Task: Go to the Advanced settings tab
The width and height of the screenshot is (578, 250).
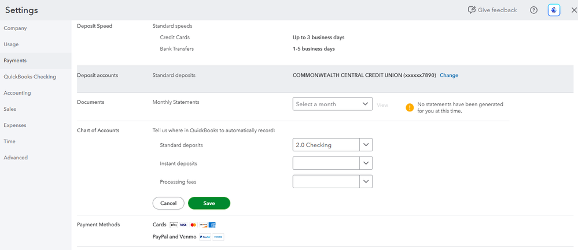Action: pos(16,158)
